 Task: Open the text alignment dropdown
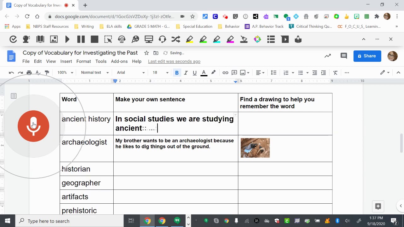pyautogui.click(x=260, y=73)
